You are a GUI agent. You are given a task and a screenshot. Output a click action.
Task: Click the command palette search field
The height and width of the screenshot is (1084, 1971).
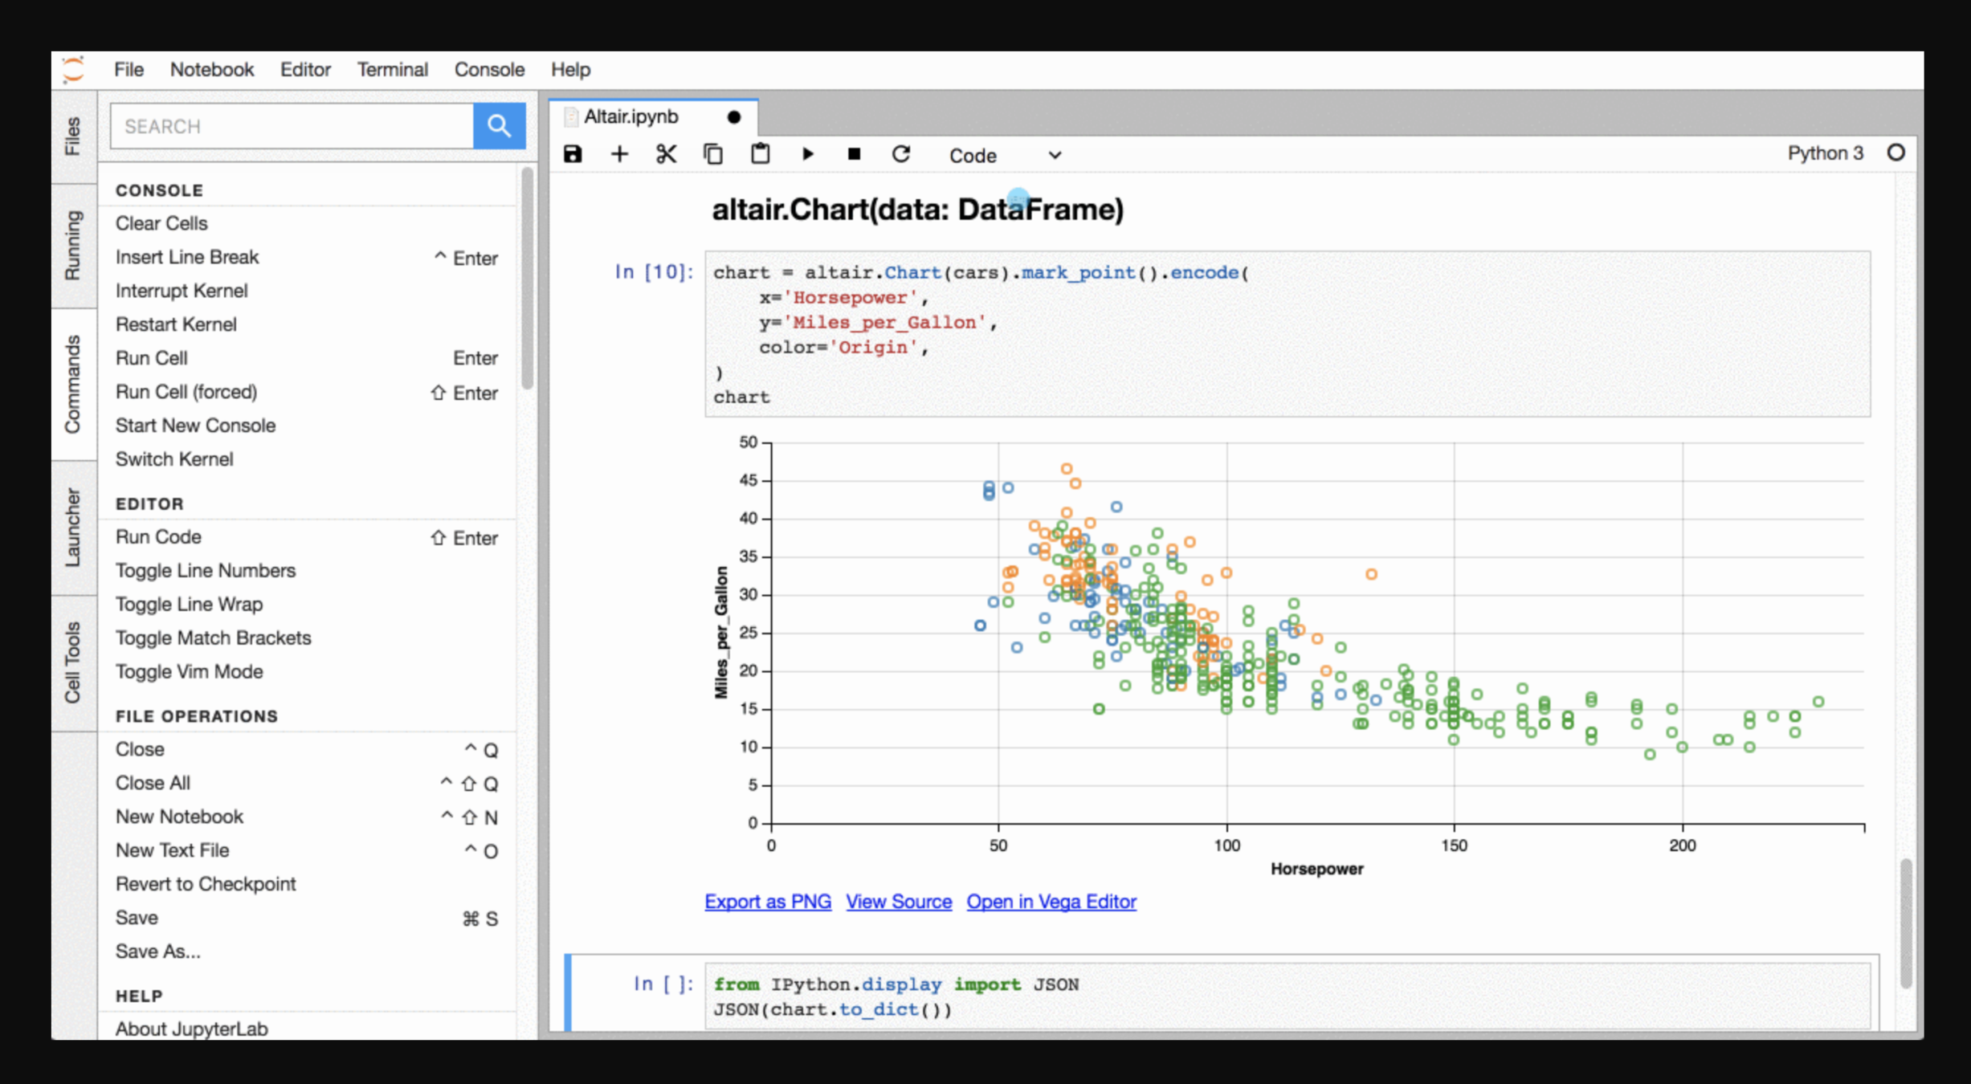point(292,126)
